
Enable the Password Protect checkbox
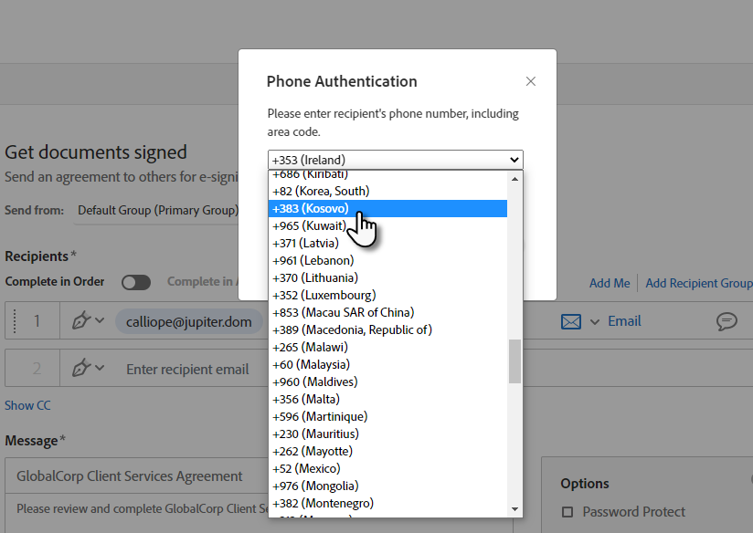(567, 512)
